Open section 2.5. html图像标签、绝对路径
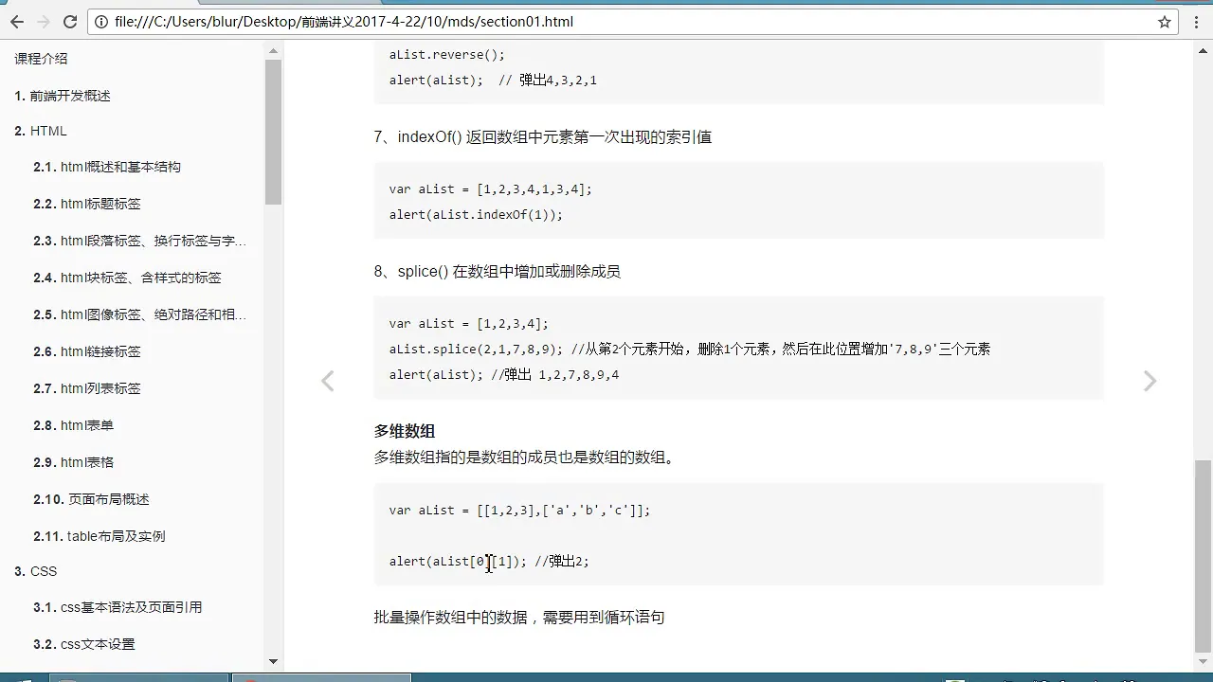The width and height of the screenshot is (1213, 682). [139, 314]
